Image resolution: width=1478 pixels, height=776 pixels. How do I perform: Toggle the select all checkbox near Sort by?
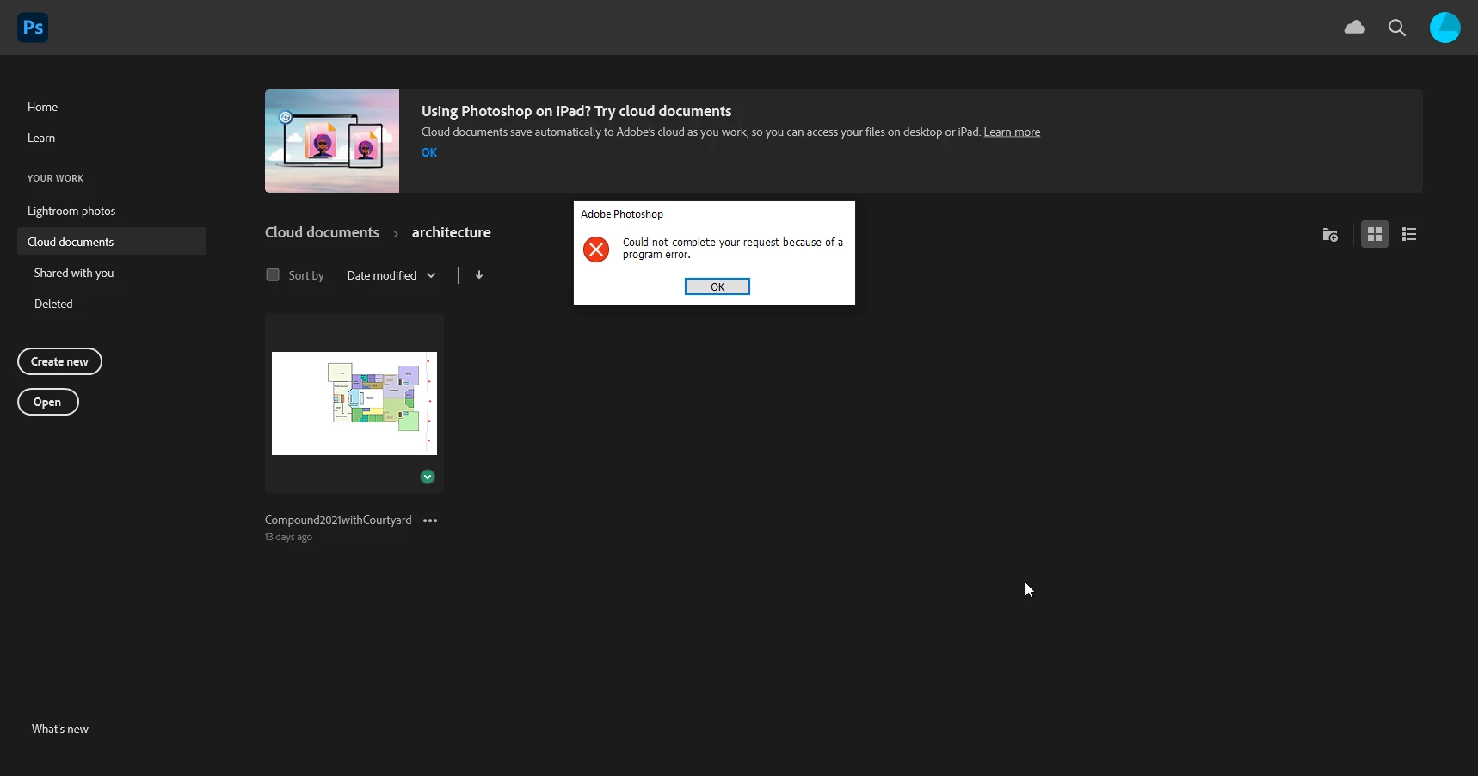tap(273, 275)
